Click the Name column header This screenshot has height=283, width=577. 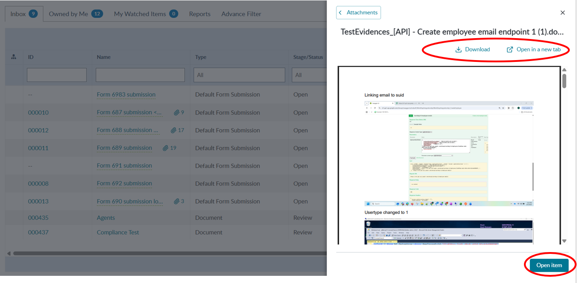coord(103,57)
